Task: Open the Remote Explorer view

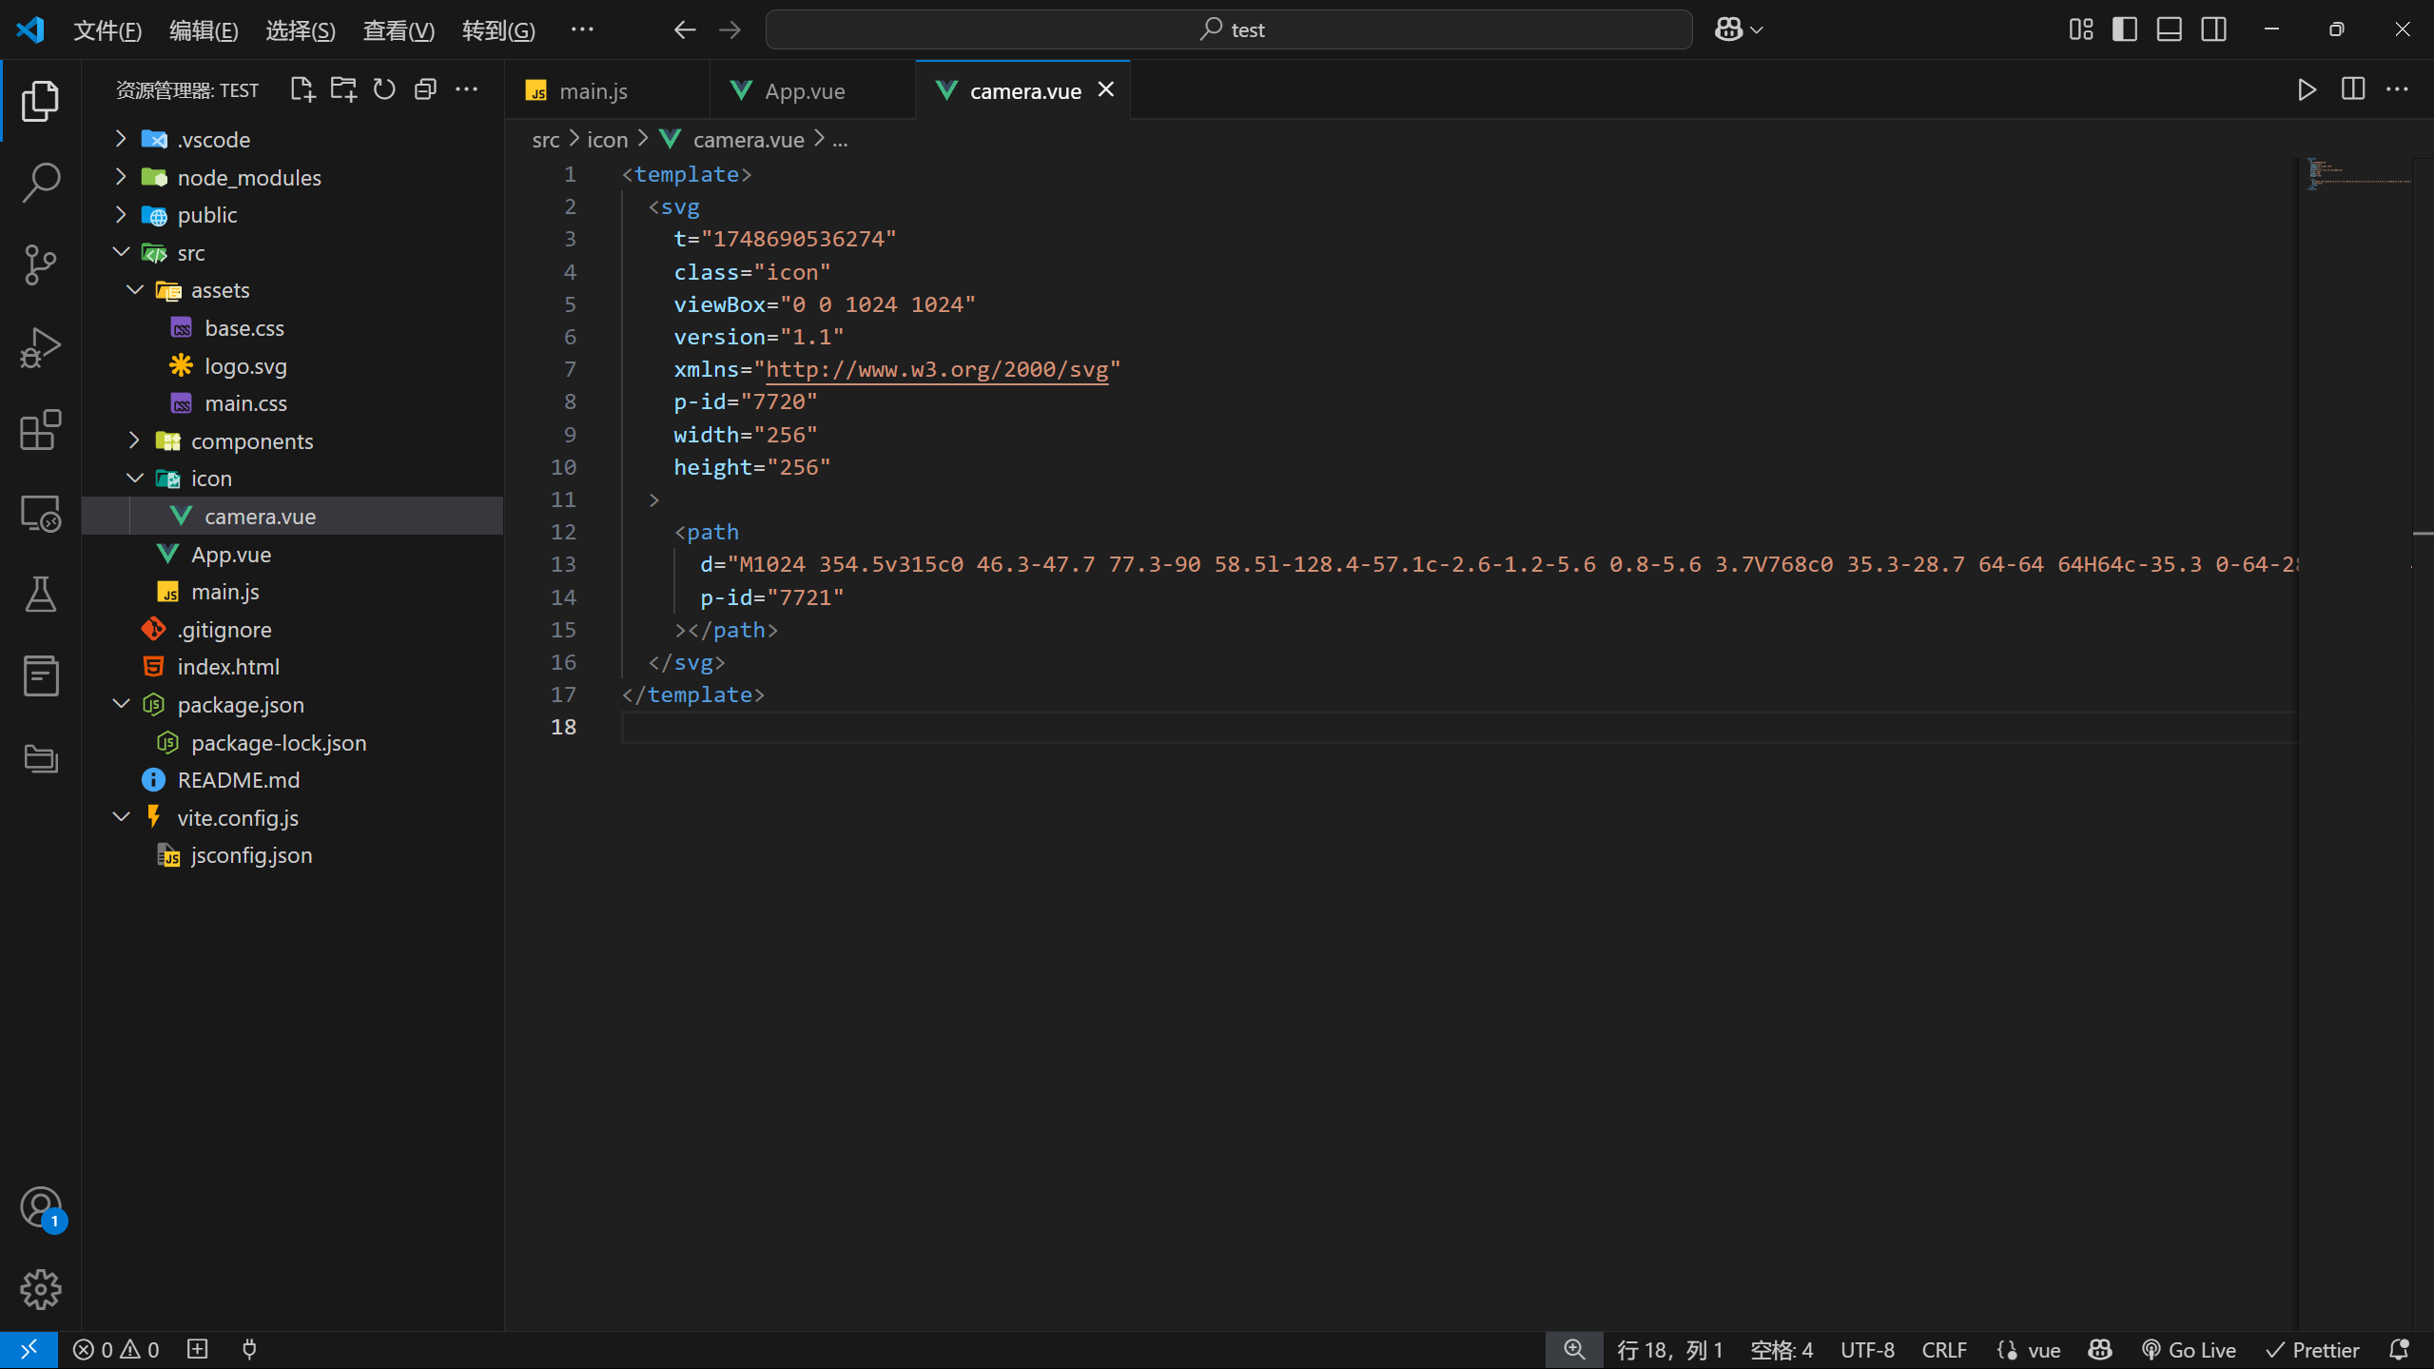Action: pyautogui.click(x=40, y=513)
